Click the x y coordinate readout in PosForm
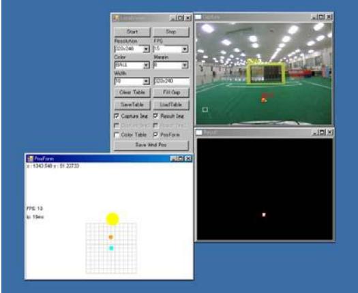Image resolution: width=358 pixels, height=293 pixels. coord(53,166)
